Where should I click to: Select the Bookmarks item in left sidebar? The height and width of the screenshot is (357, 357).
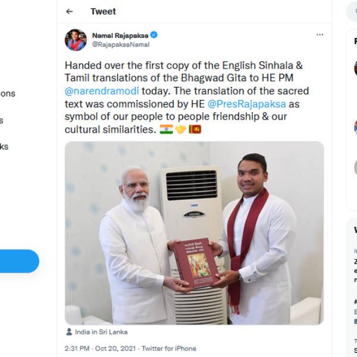4,146
